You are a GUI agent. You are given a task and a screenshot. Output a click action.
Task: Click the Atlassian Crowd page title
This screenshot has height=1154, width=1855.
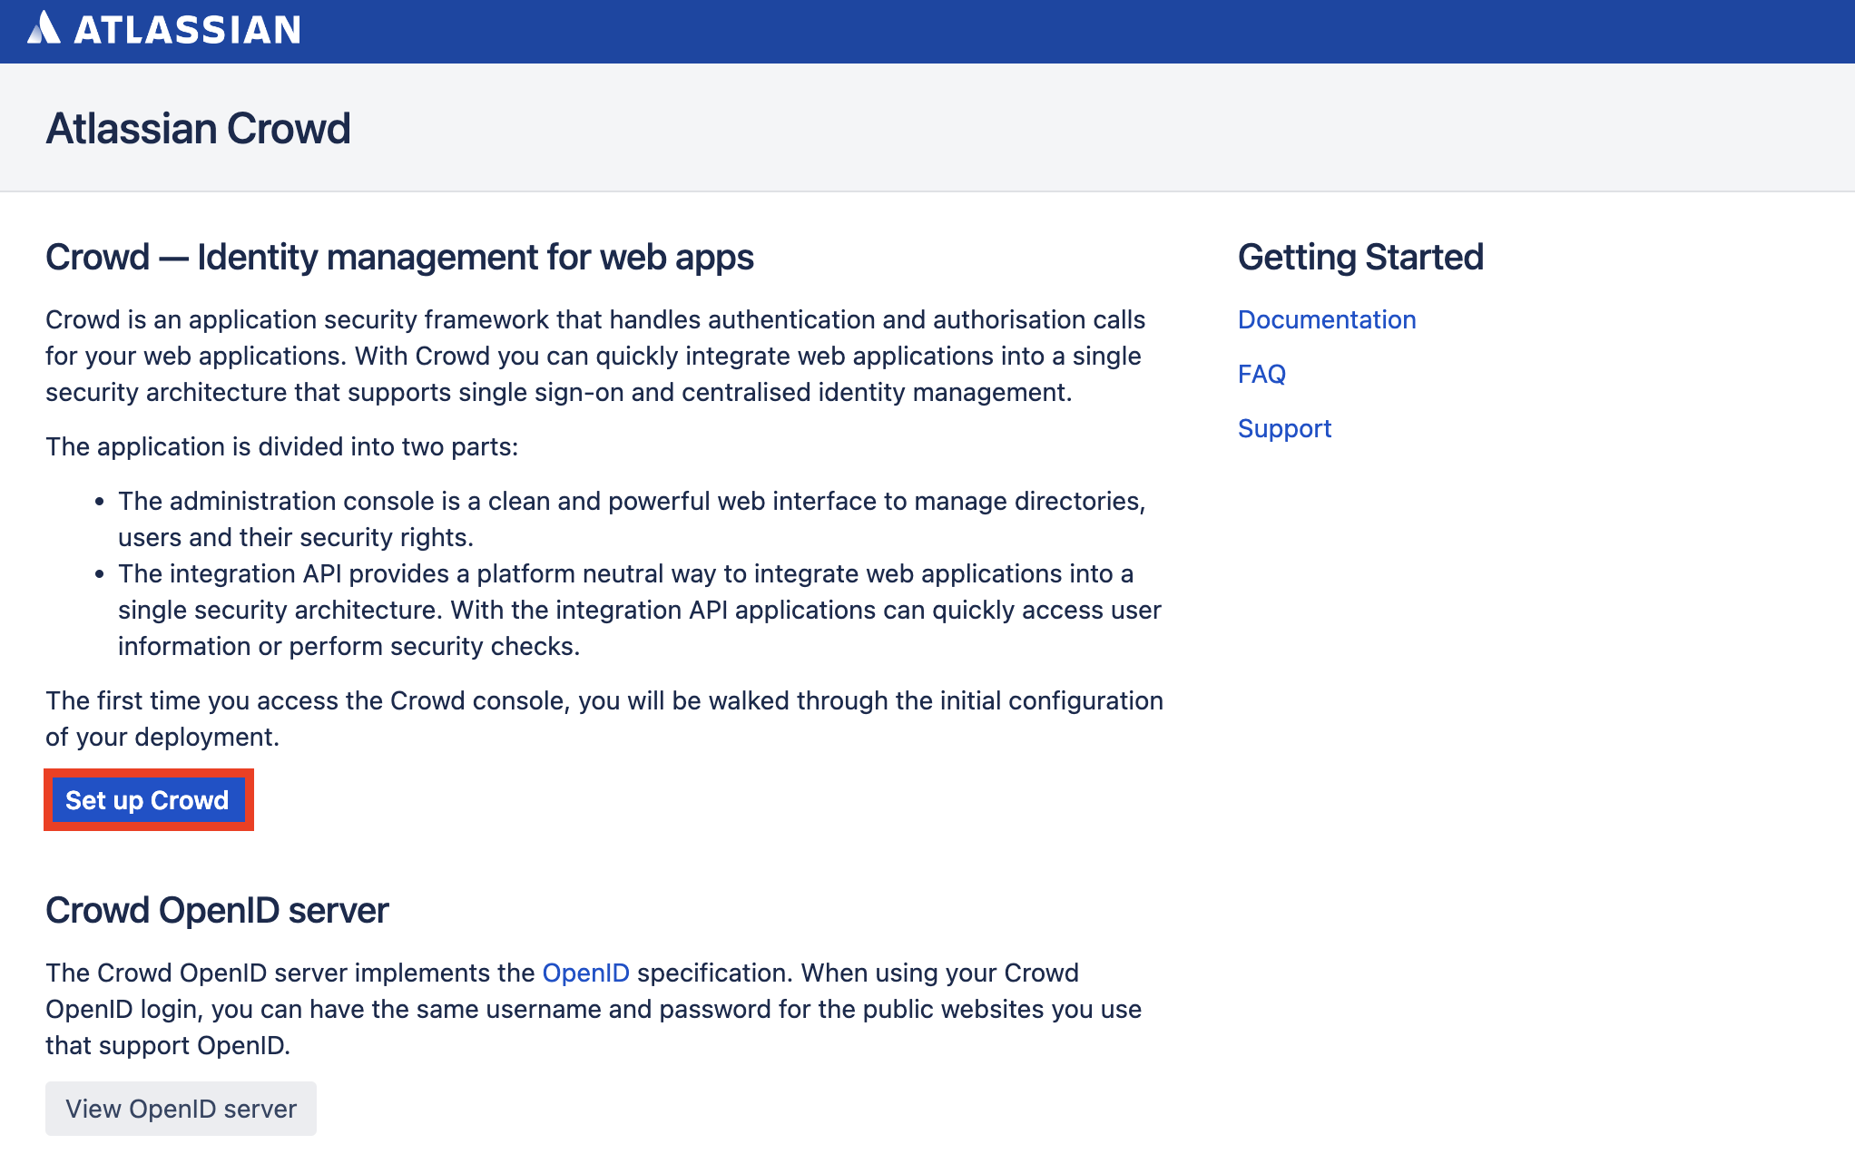[x=198, y=128]
